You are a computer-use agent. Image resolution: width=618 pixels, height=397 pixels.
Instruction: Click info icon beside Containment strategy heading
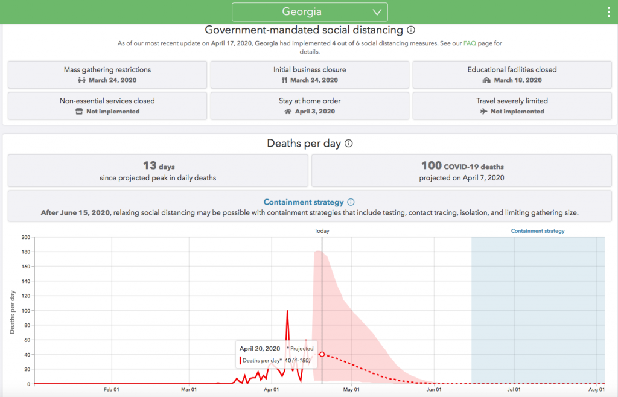[x=351, y=202]
